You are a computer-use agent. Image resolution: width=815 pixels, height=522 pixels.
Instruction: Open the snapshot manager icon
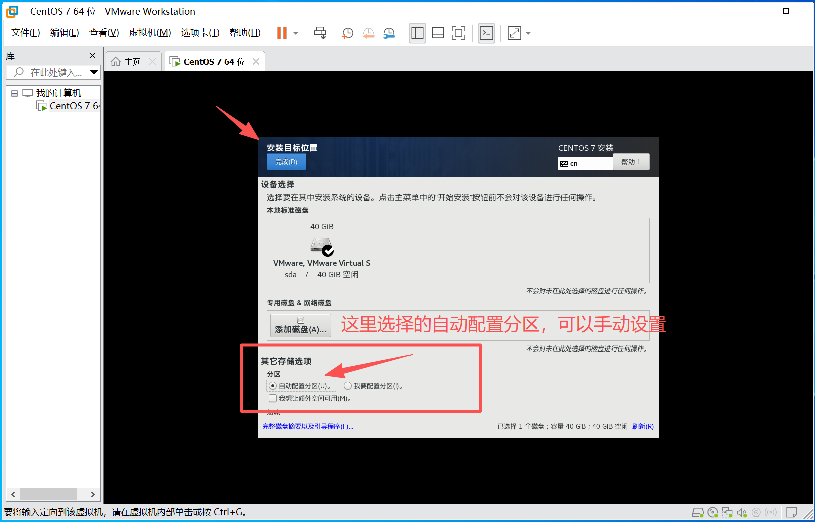(x=389, y=33)
